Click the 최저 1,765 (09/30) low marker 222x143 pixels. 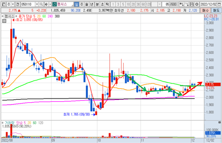tap(79, 114)
